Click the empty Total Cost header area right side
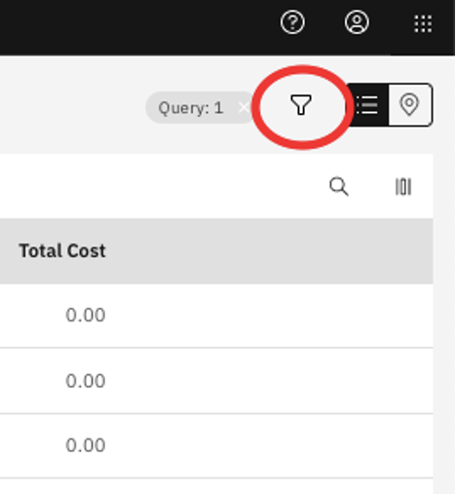Screen dimensions: 456x495 point(270,250)
